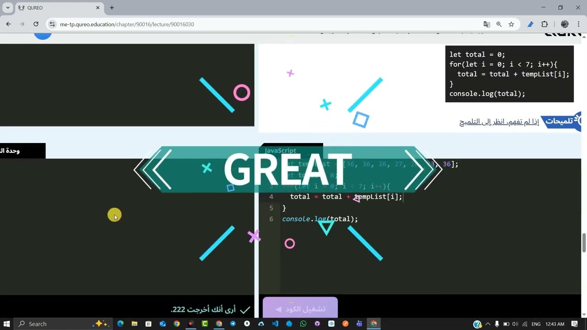Bookmark this page with the star icon
Viewport: 587px width, 330px height.
[511, 24]
